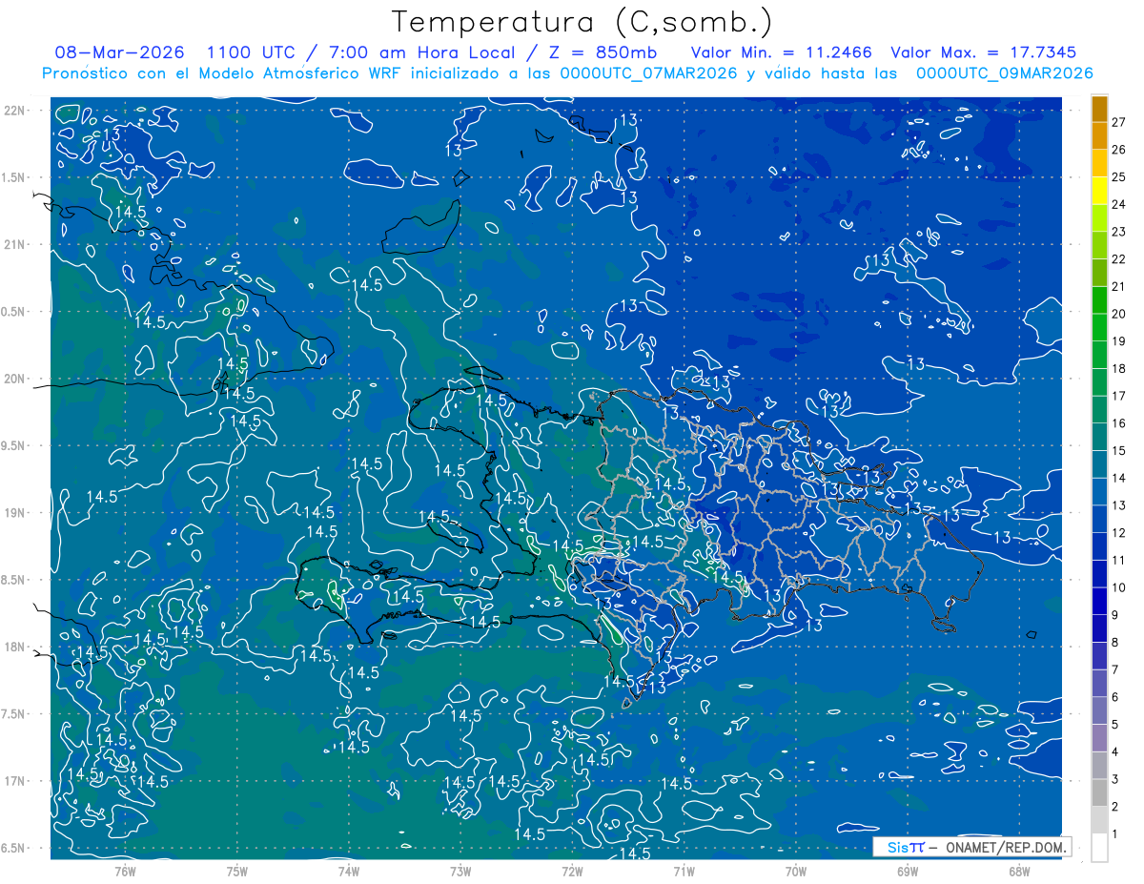Image resolution: width=1144 pixels, height=884 pixels.
Task: Click legend label '15' on color scale
Action: pos(1119,450)
